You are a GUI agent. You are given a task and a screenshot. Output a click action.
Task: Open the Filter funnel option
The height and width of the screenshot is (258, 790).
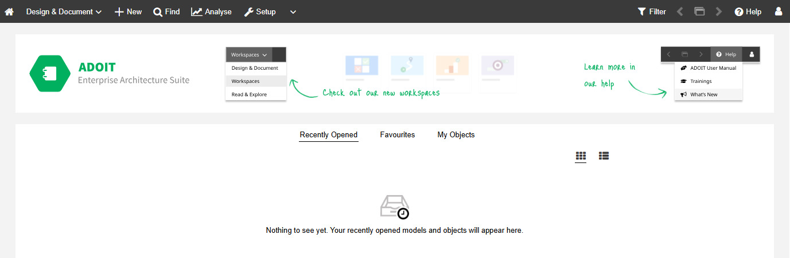(x=652, y=11)
